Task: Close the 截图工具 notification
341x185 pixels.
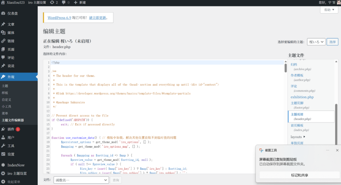Action: 337,150
